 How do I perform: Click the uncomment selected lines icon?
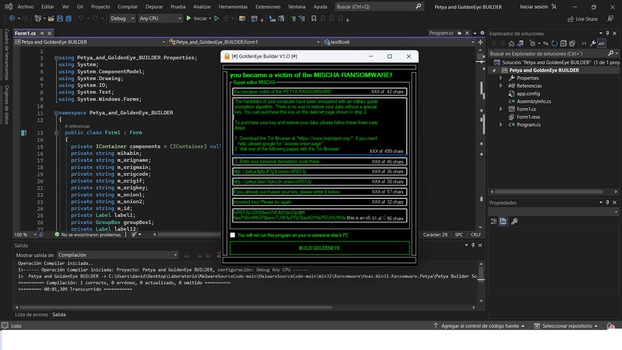[302, 18]
